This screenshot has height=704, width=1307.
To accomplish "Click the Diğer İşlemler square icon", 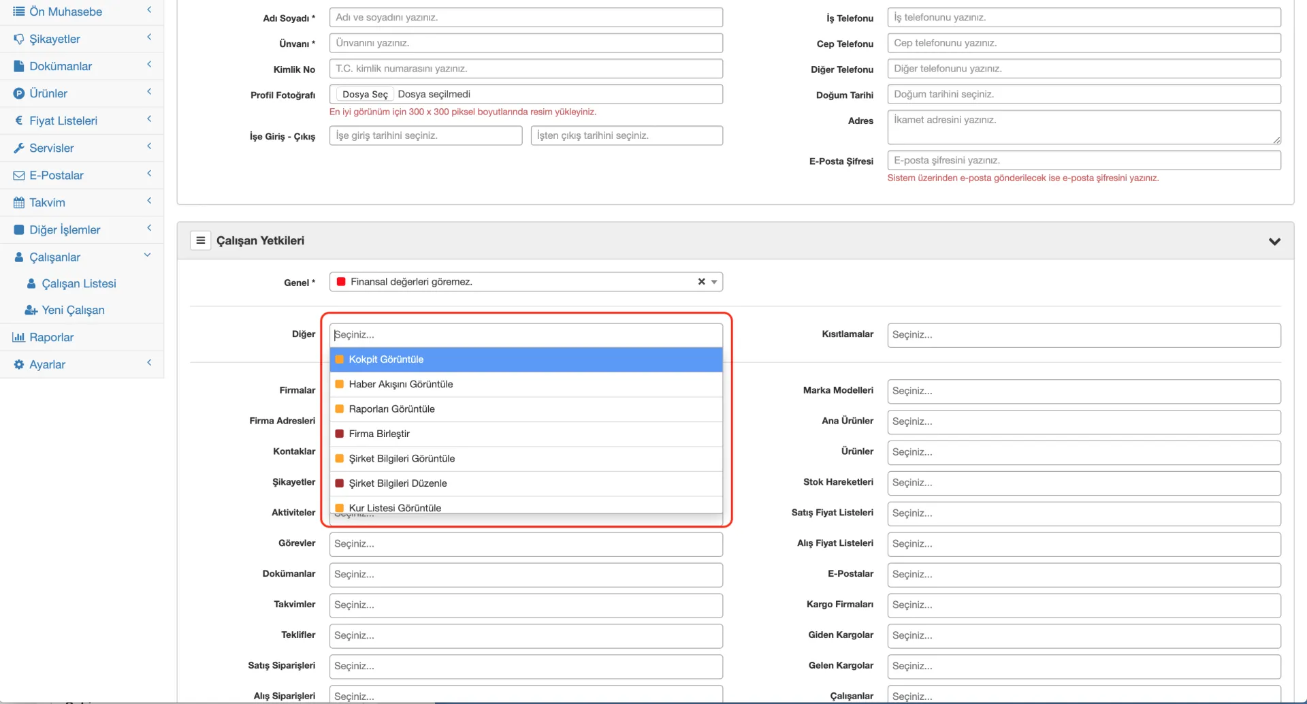I will pyautogui.click(x=19, y=229).
